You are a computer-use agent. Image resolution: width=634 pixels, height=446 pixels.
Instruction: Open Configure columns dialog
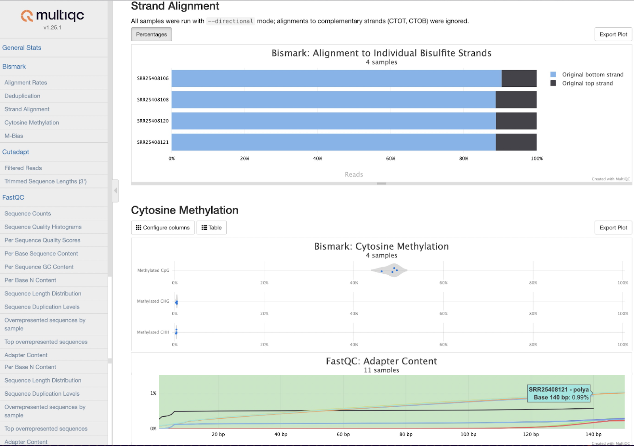(163, 227)
